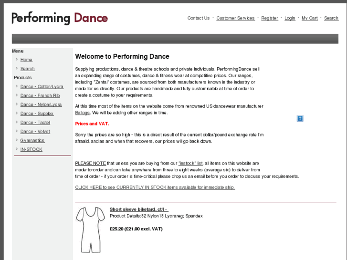Open the Gymnastics category
This screenshot has height=260, width=347.
click(32, 141)
